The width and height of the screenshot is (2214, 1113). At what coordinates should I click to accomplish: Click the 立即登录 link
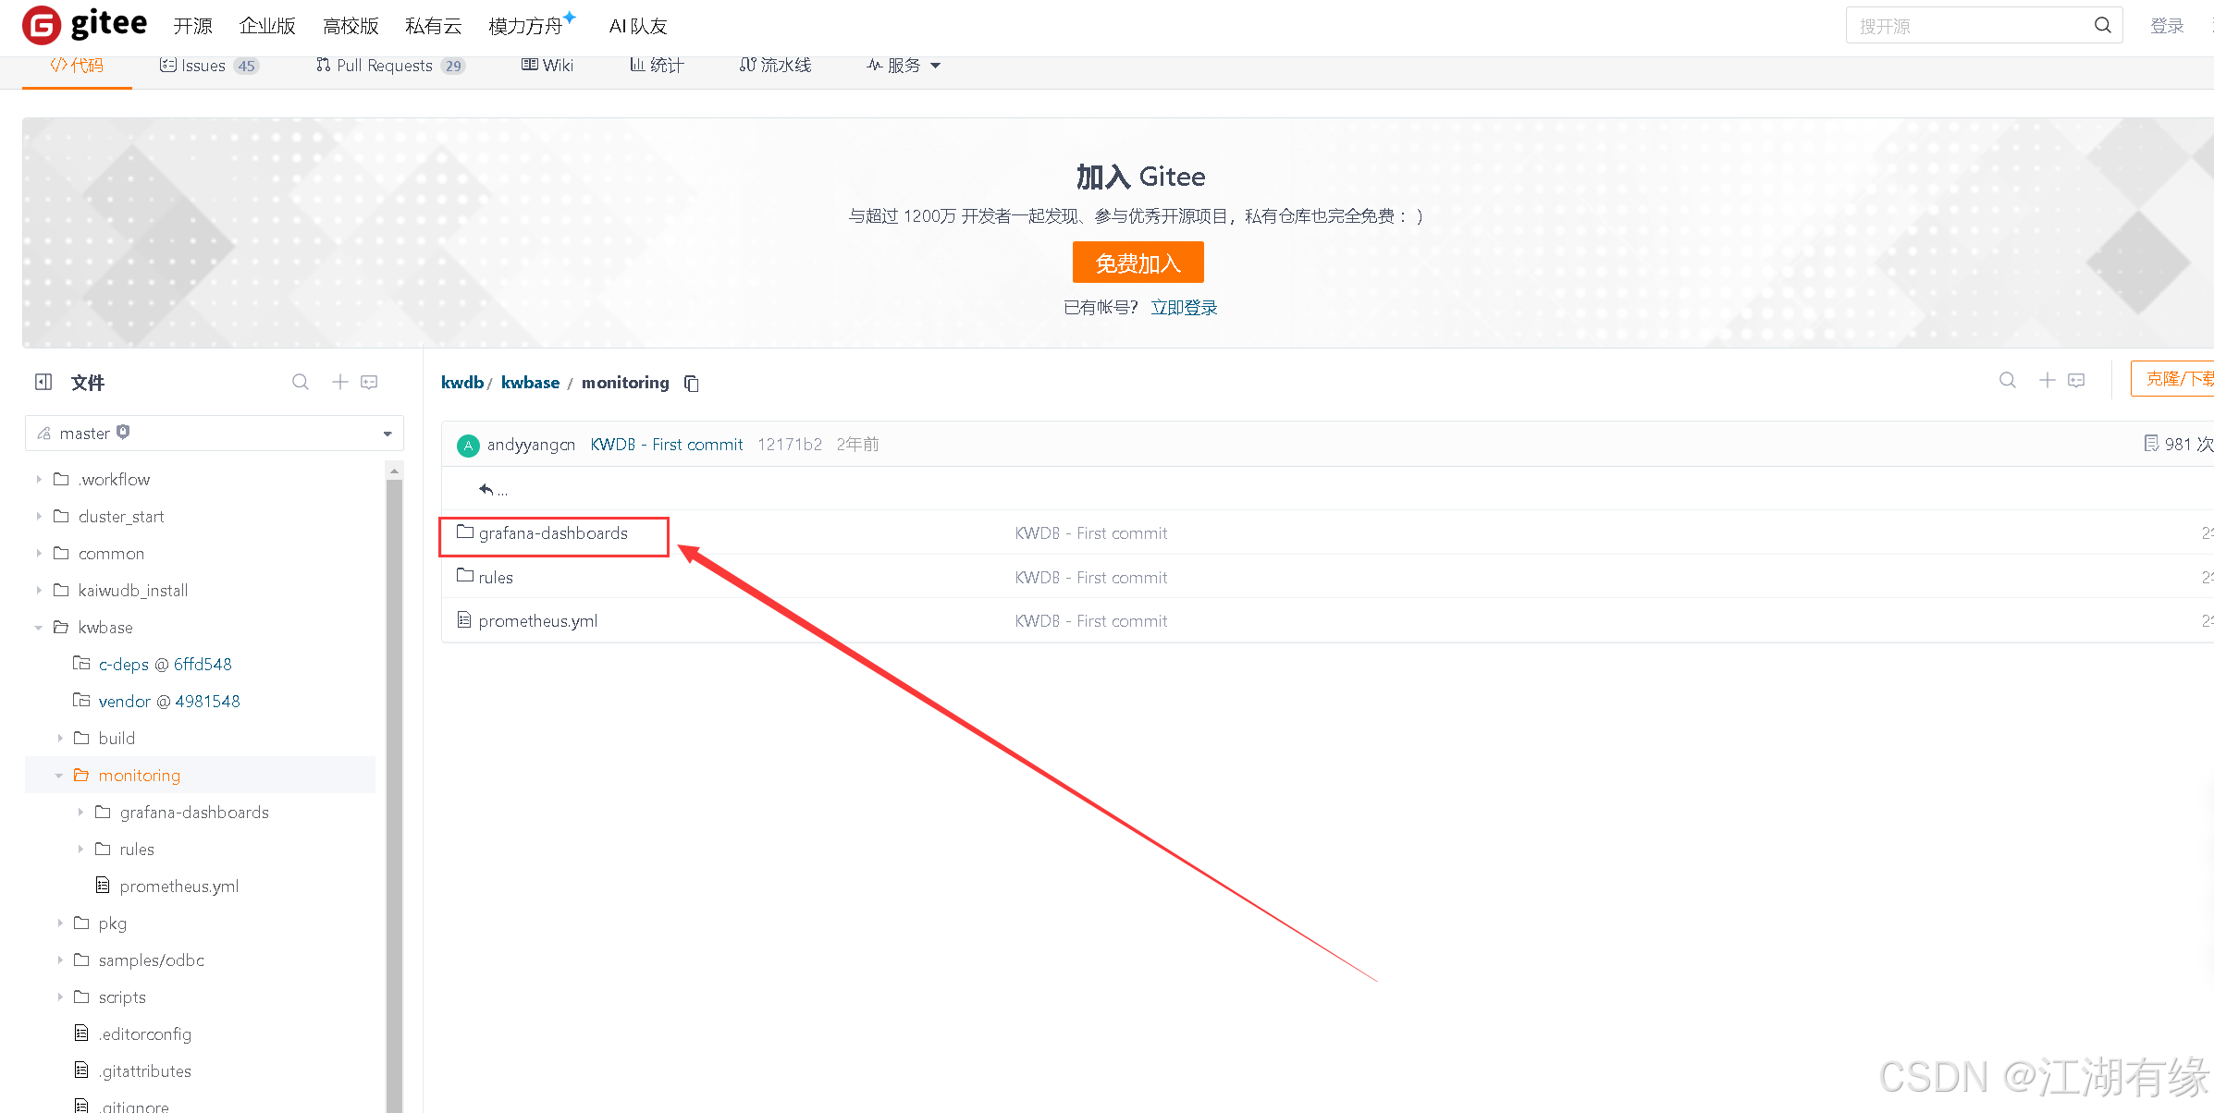(1184, 308)
